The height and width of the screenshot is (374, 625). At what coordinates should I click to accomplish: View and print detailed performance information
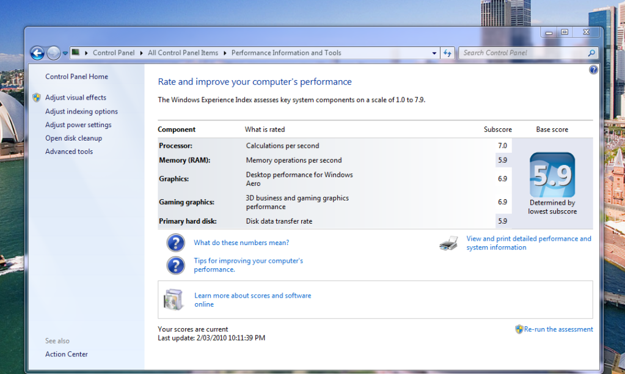(x=529, y=243)
